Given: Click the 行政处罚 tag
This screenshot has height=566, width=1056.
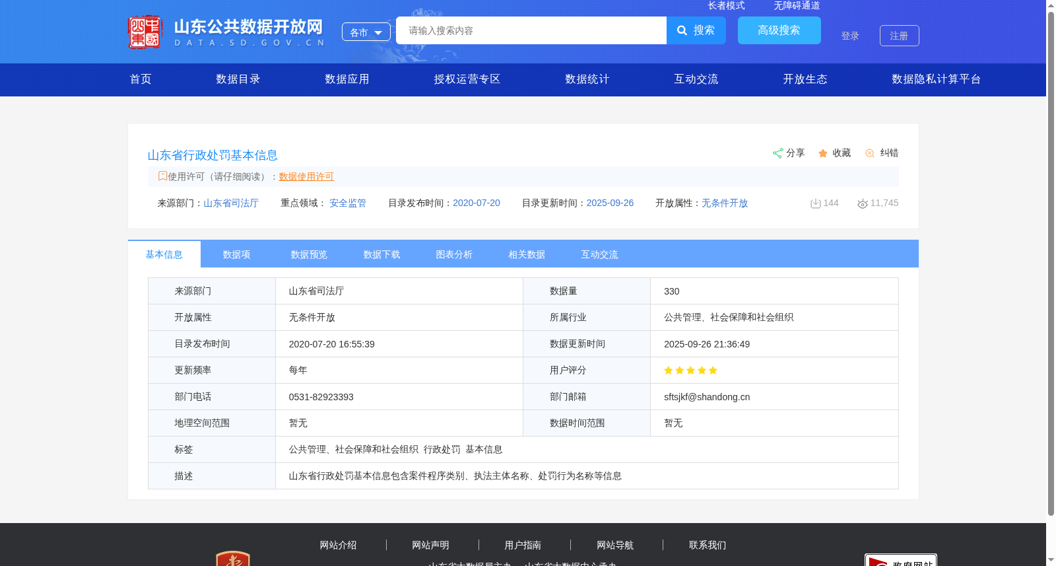Looking at the screenshot, I should pyautogui.click(x=442, y=450).
